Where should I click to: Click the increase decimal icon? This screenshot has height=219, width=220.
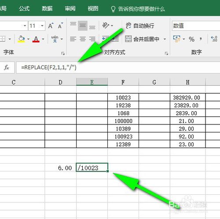pos(214,39)
